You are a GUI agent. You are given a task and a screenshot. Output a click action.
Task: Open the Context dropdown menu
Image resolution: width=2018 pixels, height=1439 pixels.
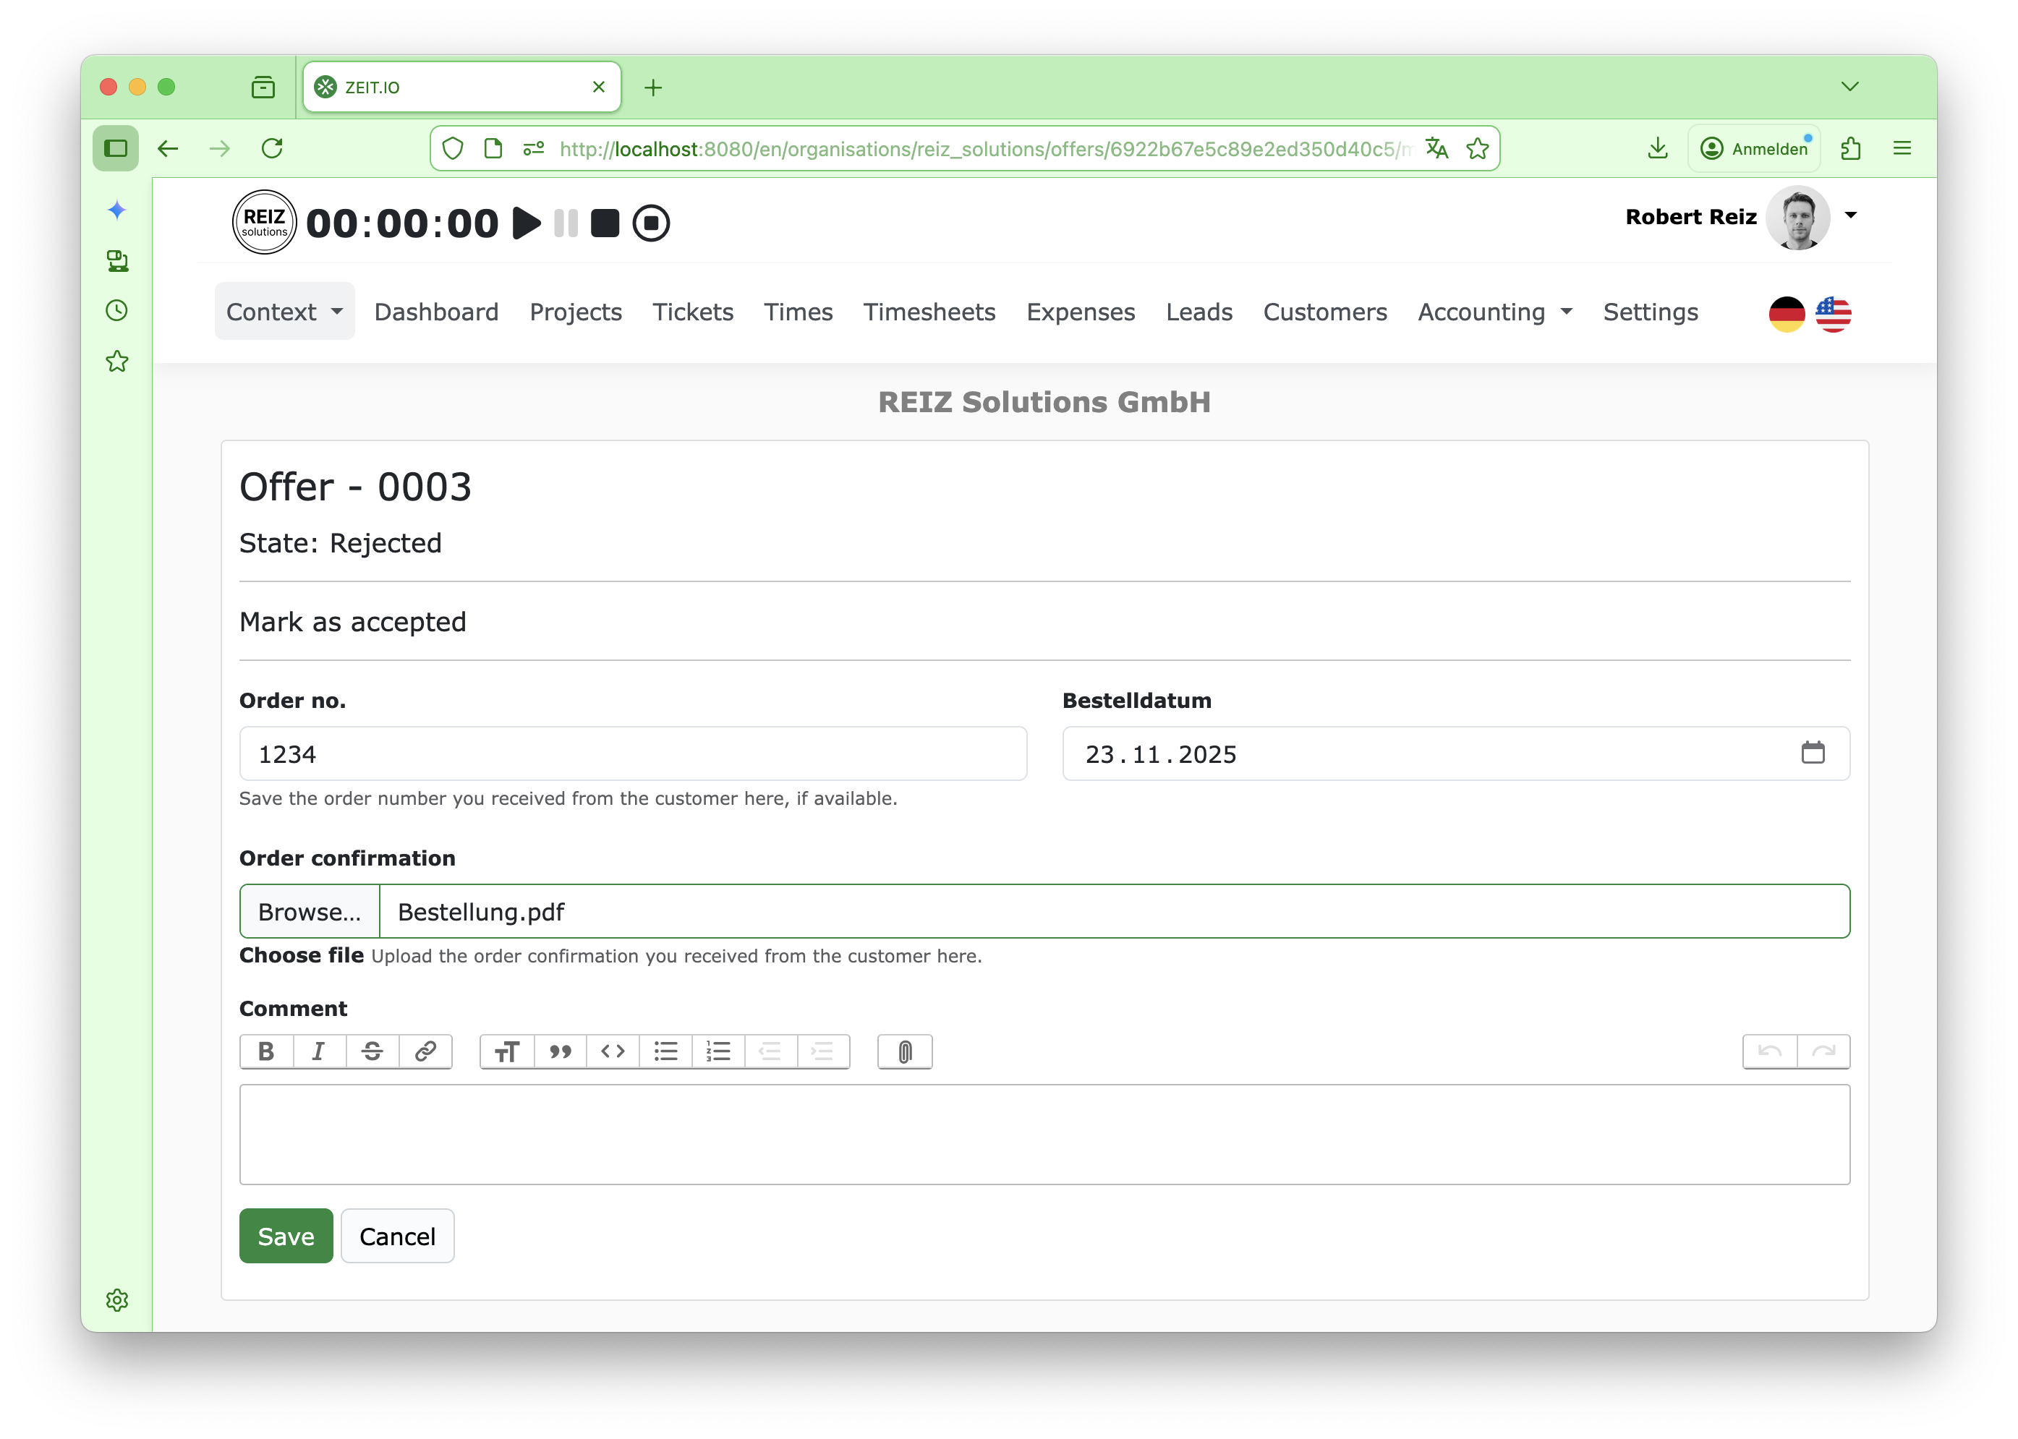(x=284, y=312)
